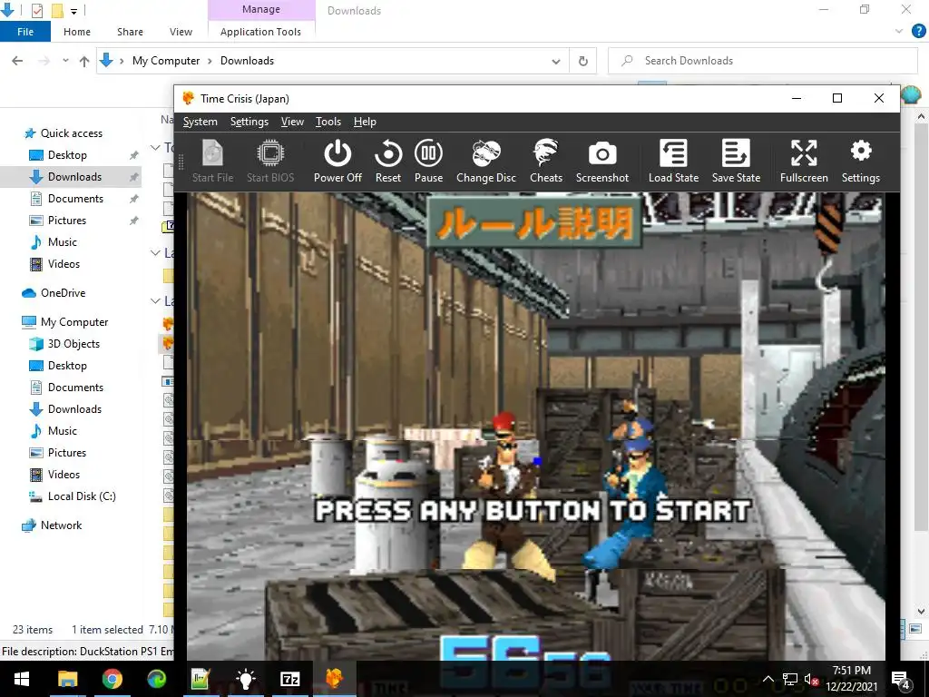Select Downloads under Quick access
929x697 pixels.
coord(74,177)
